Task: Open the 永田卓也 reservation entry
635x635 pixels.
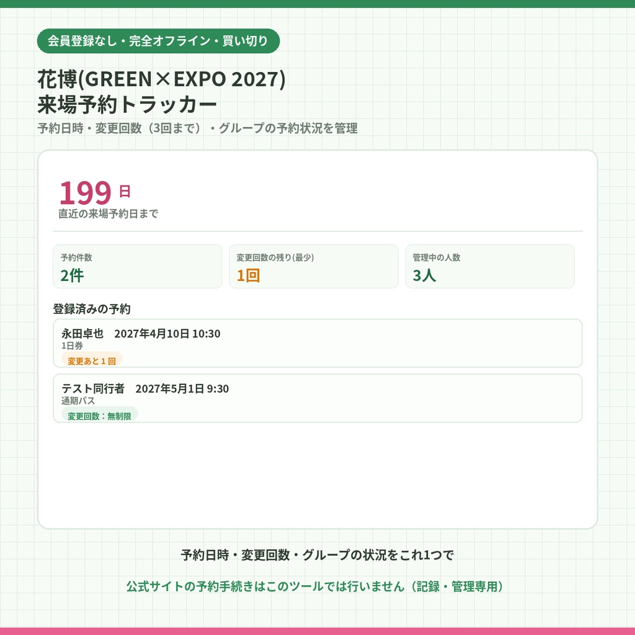Action: tap(317, 344)
